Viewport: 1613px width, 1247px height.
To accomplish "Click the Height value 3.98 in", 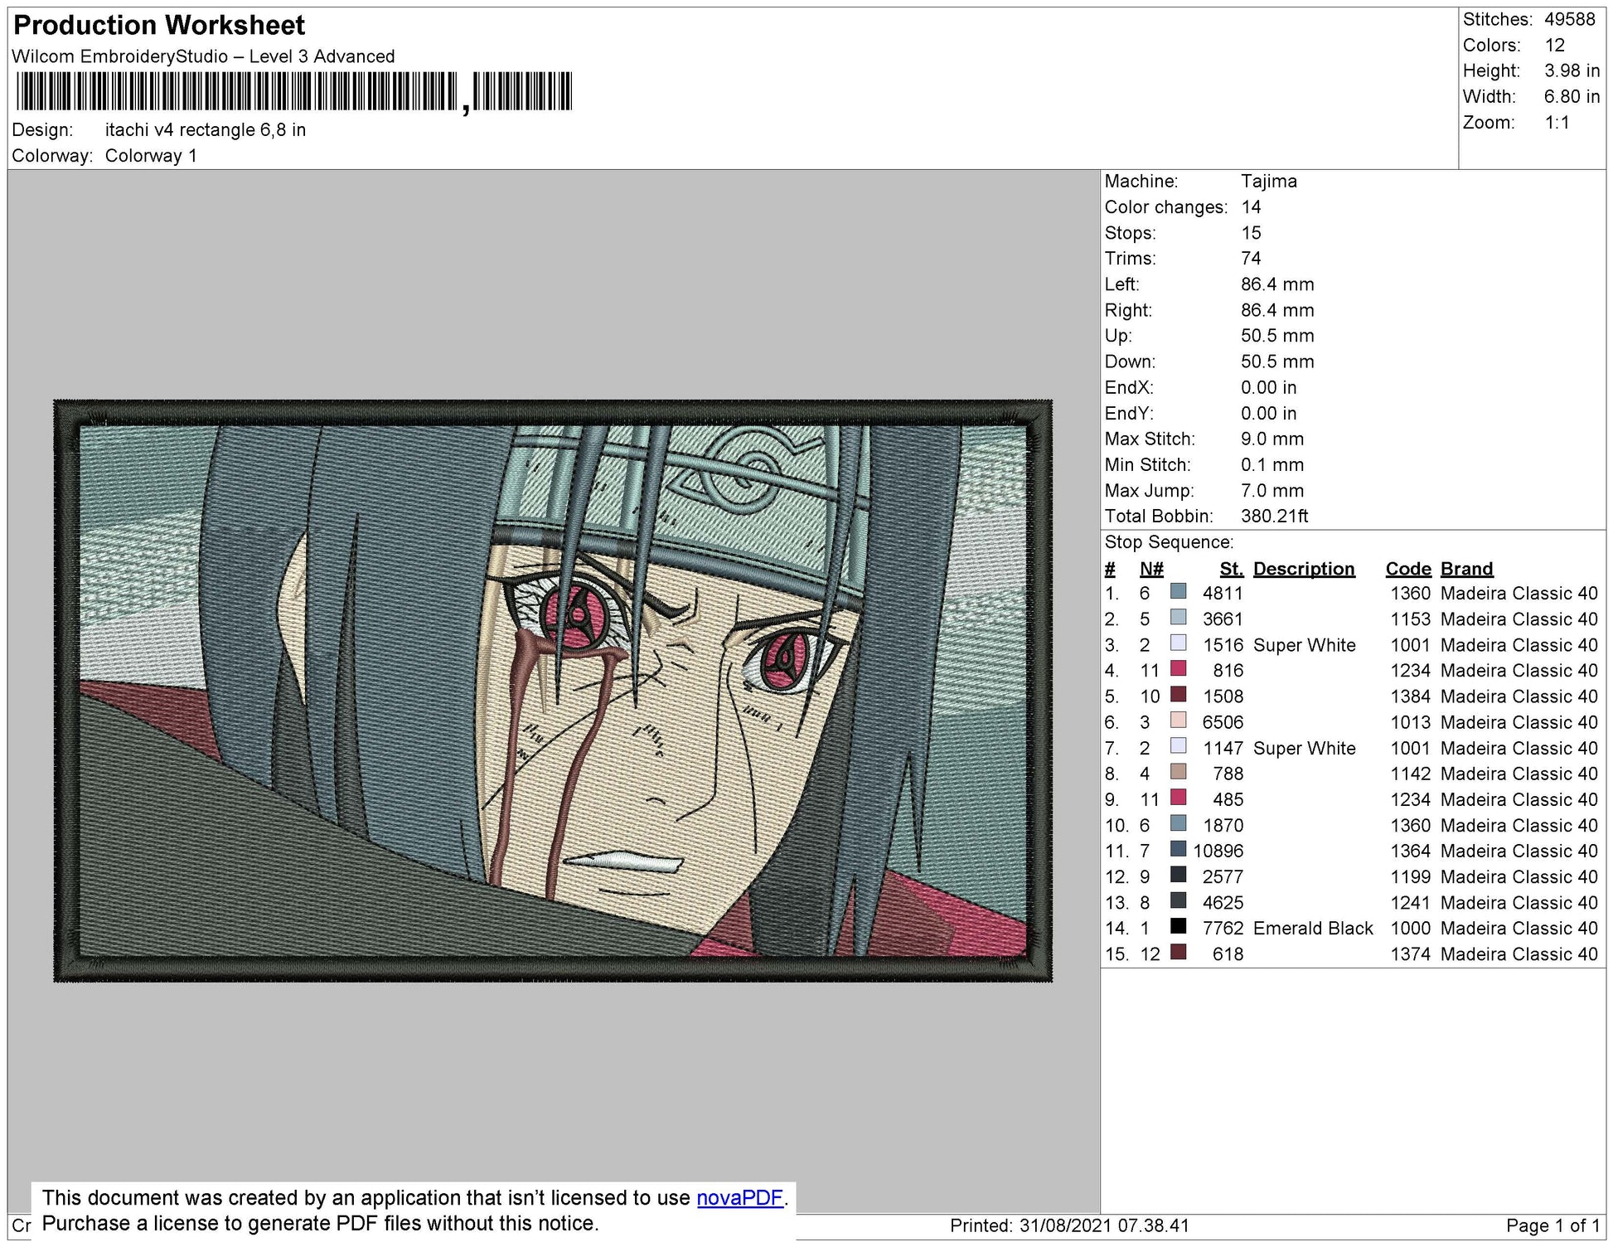I will 1572,71.
